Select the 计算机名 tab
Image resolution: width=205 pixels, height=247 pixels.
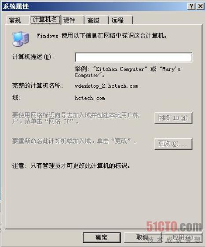45,19
